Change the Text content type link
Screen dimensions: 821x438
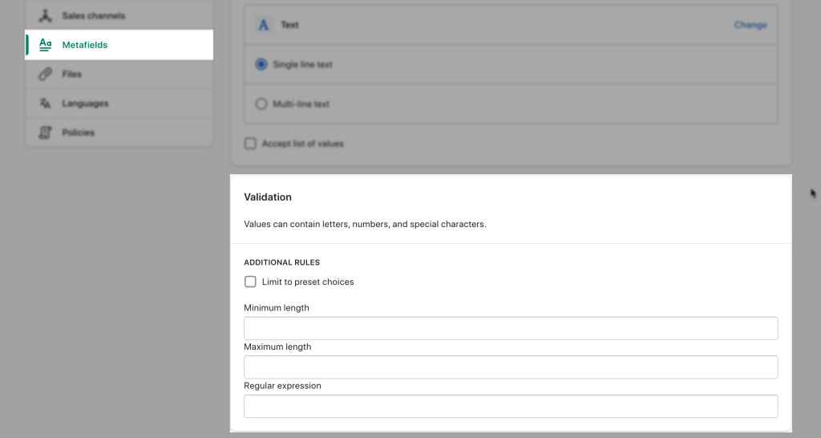point(750,25)
